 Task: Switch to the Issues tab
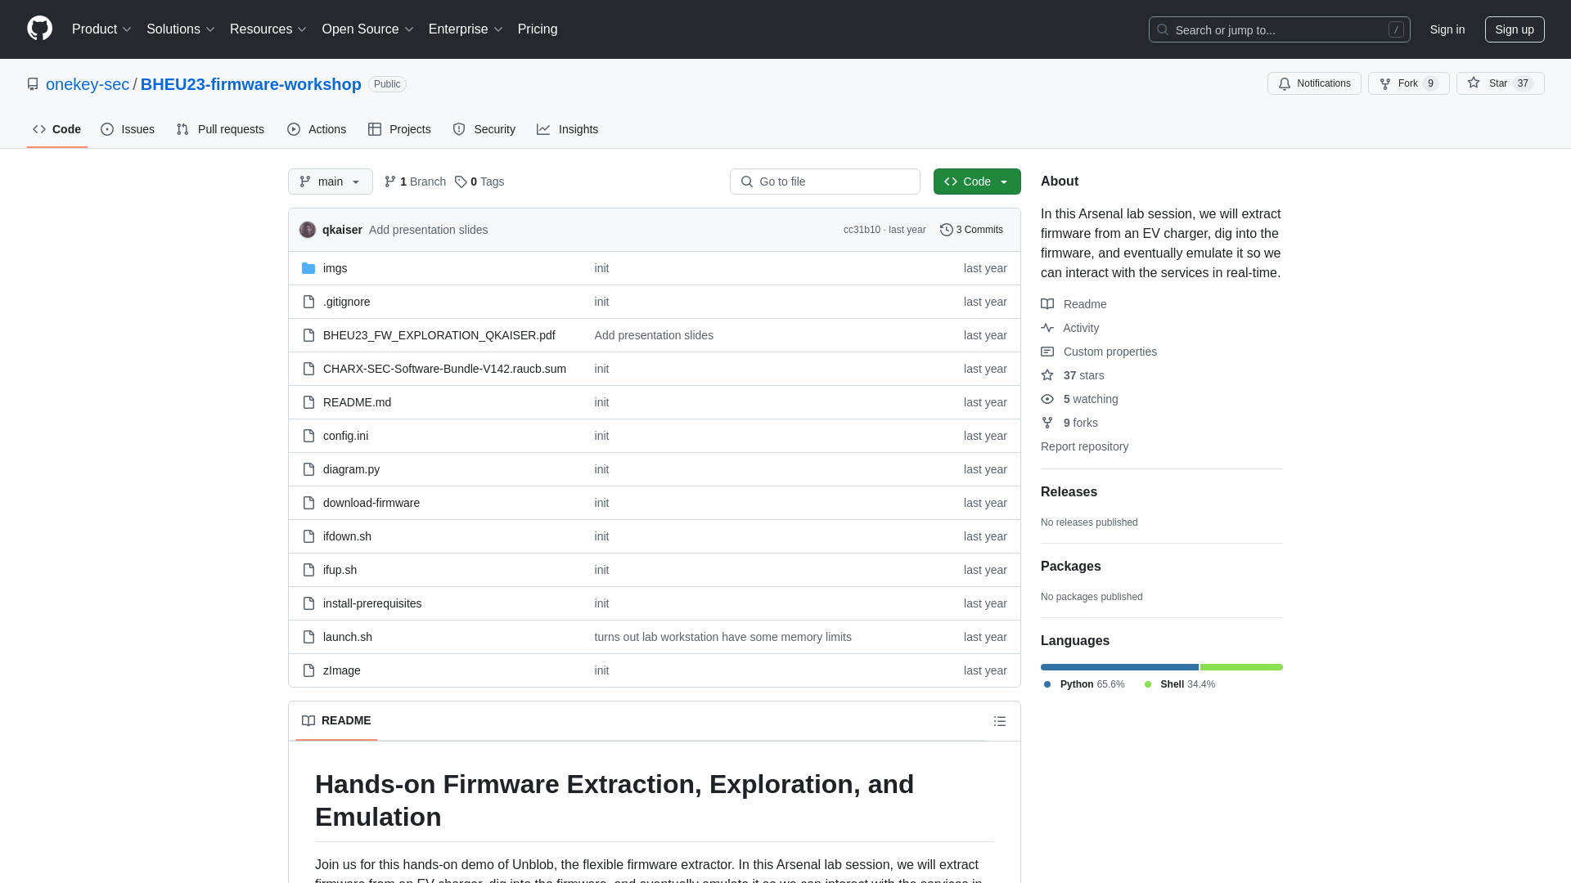coord(128,129)
